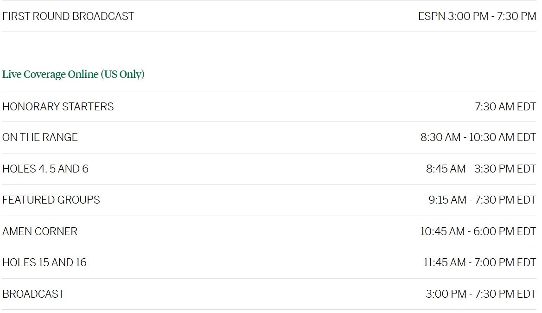Click the 11:45 AM - 7:00 PM EDT time

pos(479,262)
